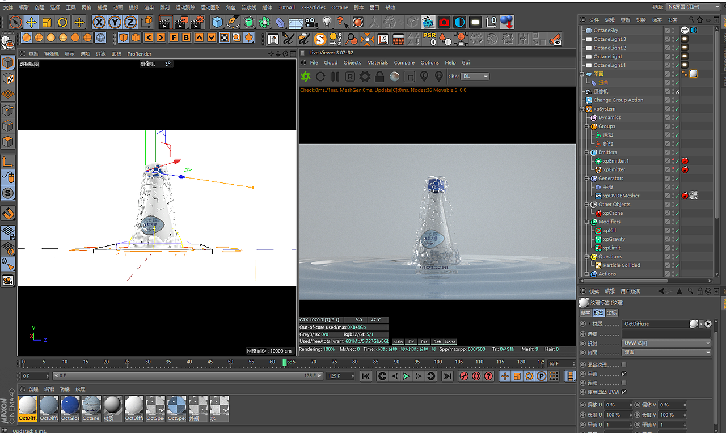
Task: Add a cube primitive object
Action: pyautogui.click(x=217, y=22)
